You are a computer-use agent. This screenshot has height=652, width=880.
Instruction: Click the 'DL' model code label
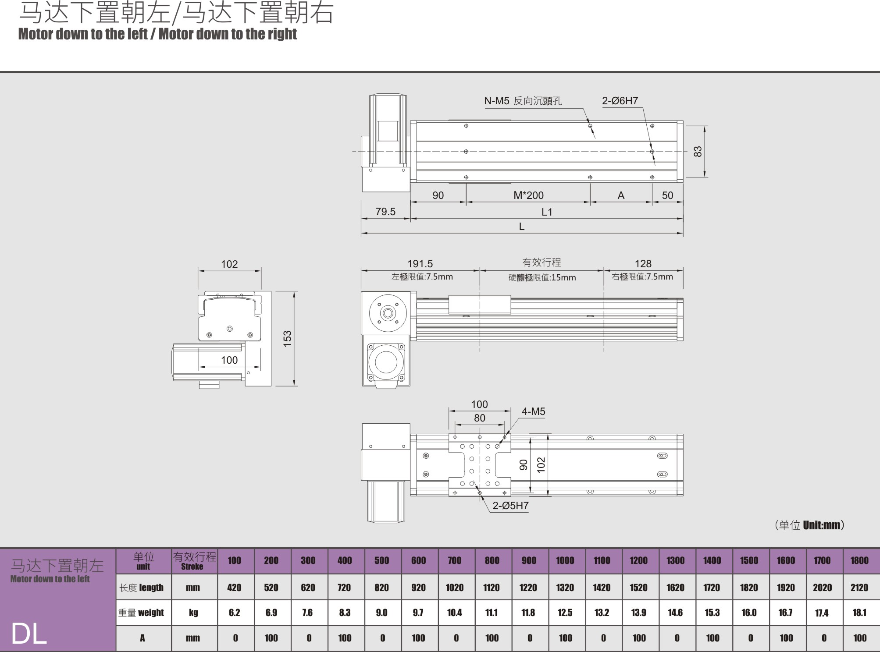coord(29,634)
